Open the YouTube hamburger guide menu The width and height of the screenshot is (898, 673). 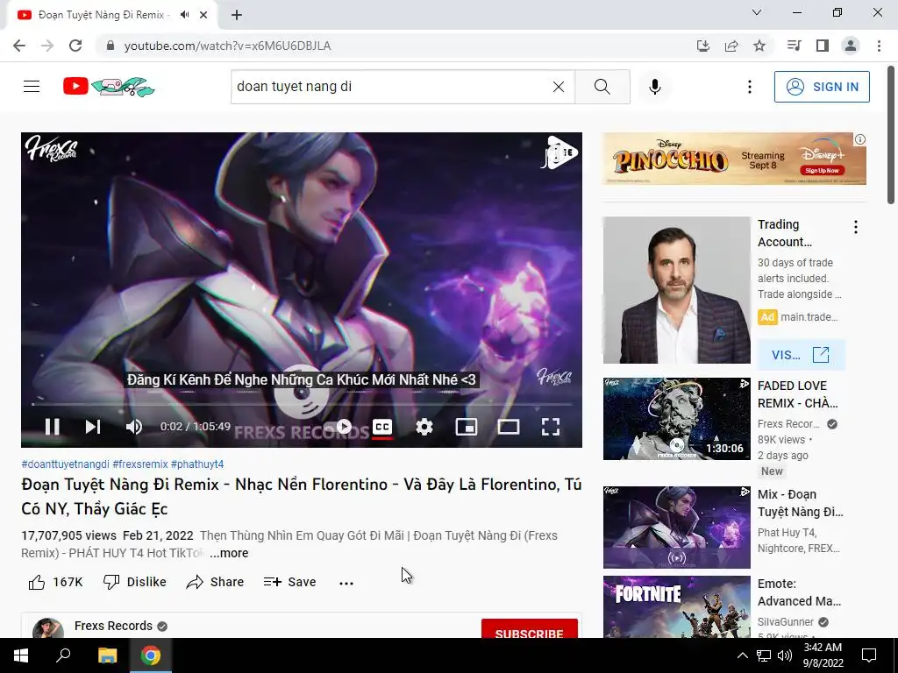click(x=32, y=87)
